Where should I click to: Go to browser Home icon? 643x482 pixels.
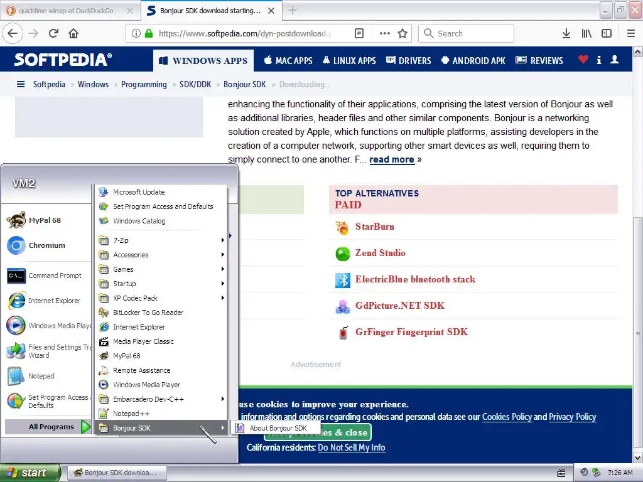73,34
